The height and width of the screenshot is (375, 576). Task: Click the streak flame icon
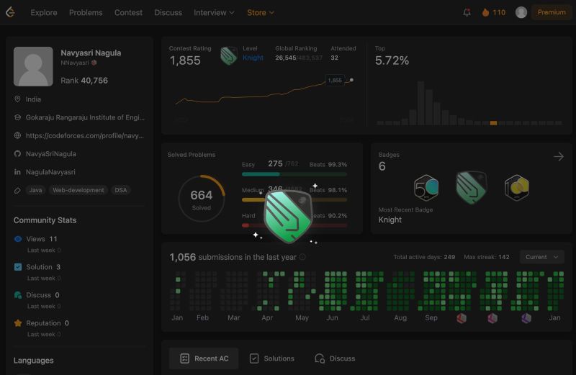click(485, 12)
